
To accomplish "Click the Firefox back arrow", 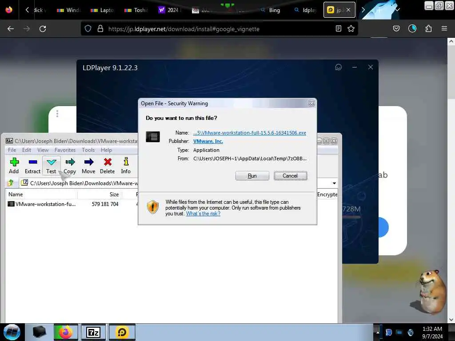I will click(x=11, y=29).
